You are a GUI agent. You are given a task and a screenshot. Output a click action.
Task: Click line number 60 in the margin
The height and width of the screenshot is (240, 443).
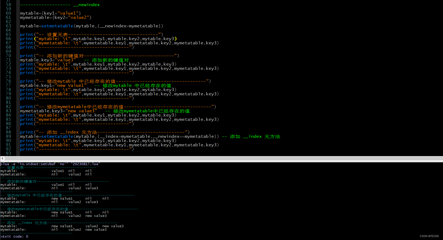[x=8, y=13]
